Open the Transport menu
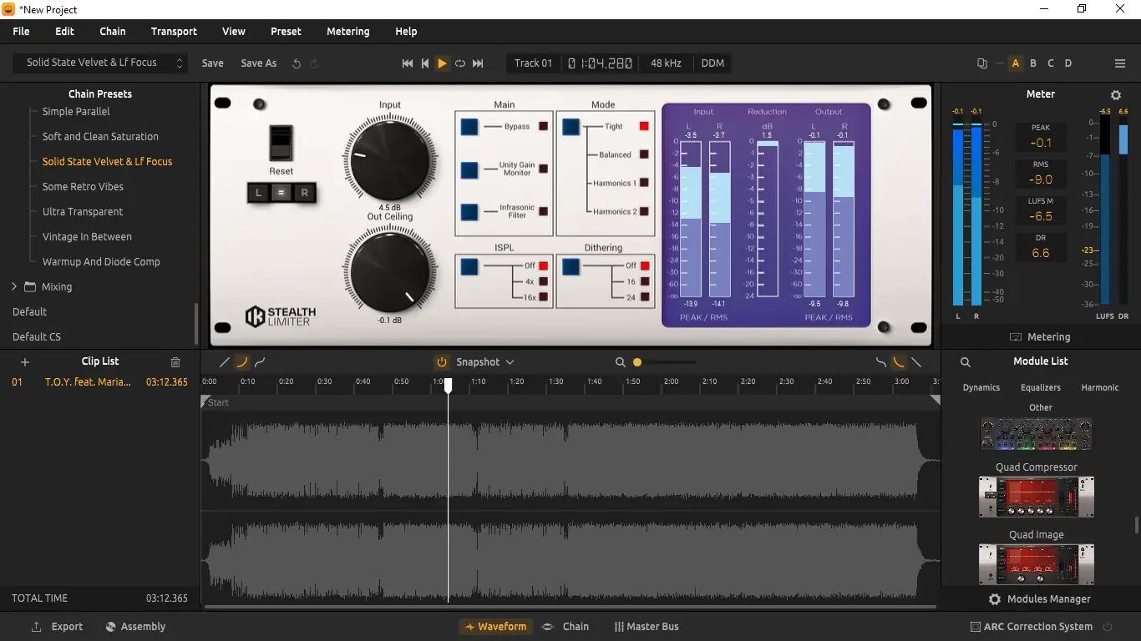Viewport: 1141px width, 641px height. [x=174, y=32]
